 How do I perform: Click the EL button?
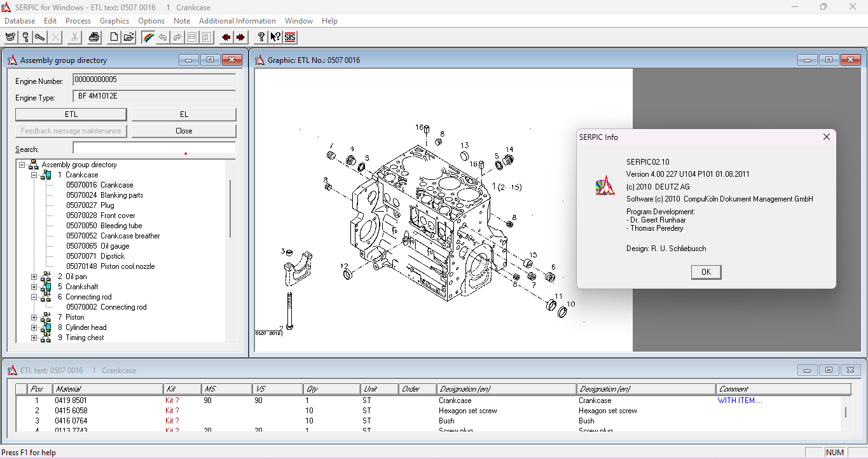tap(184, 114)
